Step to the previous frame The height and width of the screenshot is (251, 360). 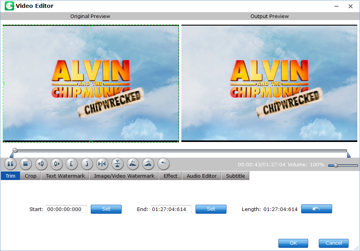pos(41,164)
